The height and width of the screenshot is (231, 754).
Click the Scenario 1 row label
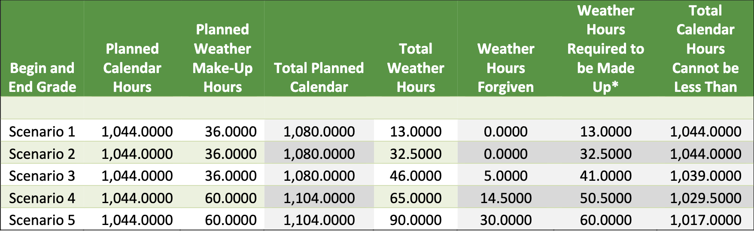pyautogui.click(x=42, y=131)
